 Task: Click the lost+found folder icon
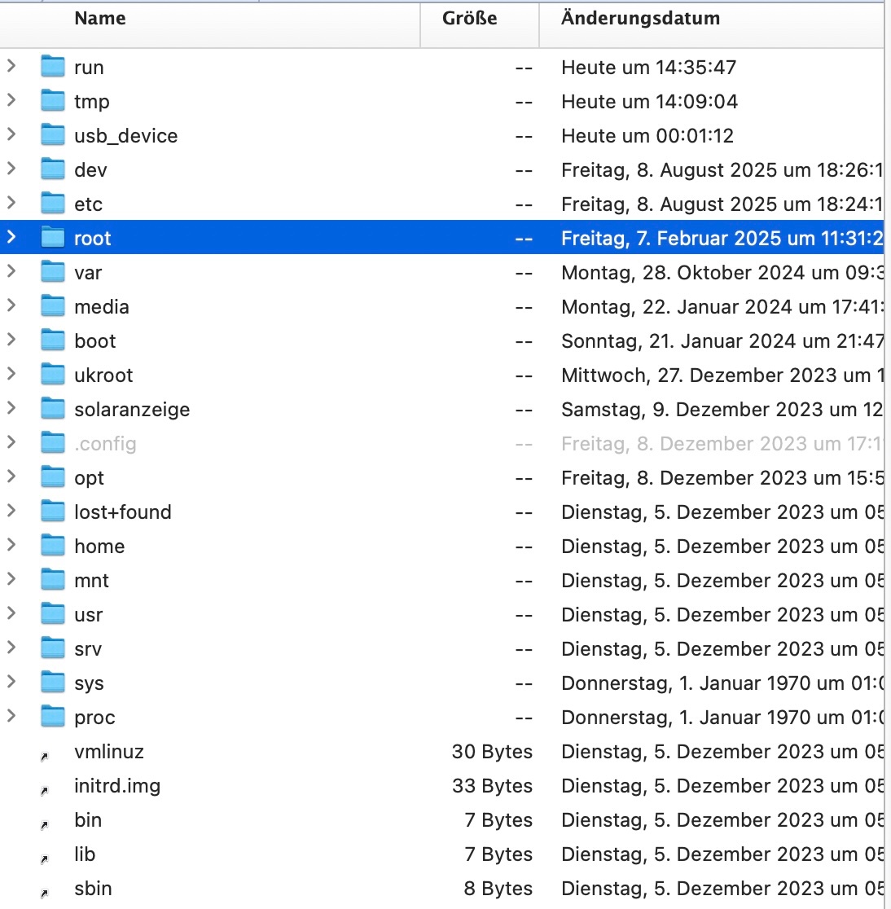point(53,512)
